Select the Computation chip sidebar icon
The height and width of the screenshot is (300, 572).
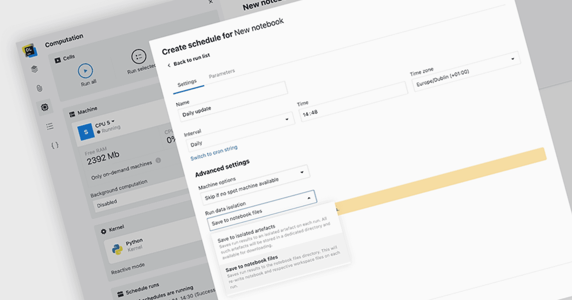click(x=45, y=108)
